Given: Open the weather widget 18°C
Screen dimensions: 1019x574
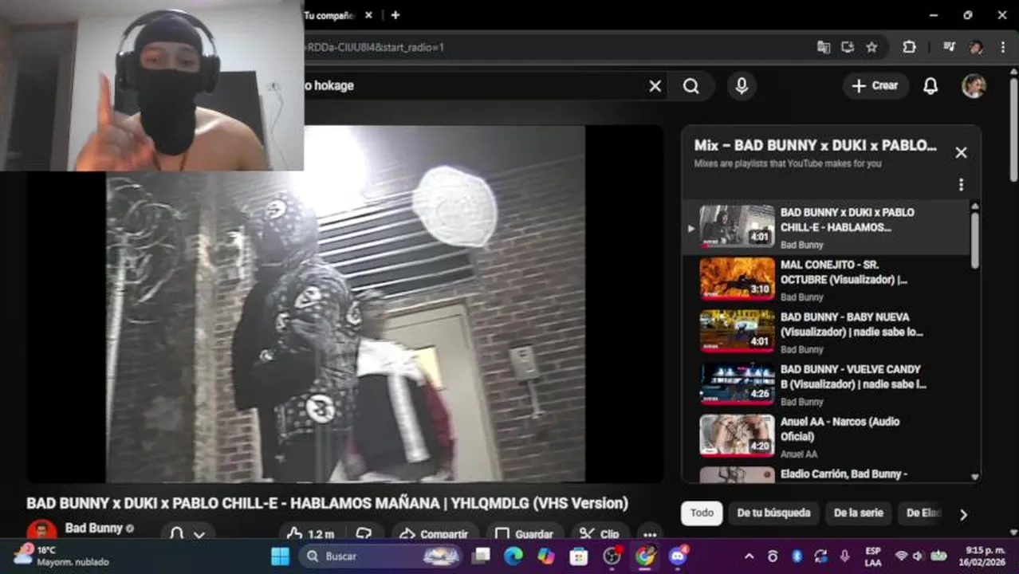Looking at the screenshot, I should tap(60, 556).
